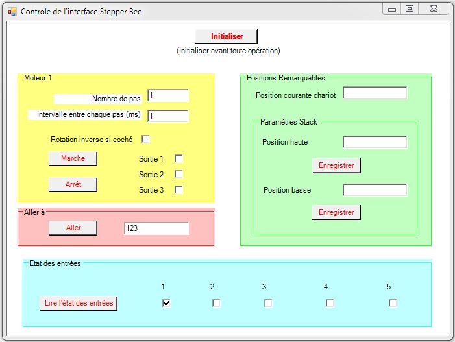
Task: Click Enregistrer under Position haute
Action: [x=336, y=165]
